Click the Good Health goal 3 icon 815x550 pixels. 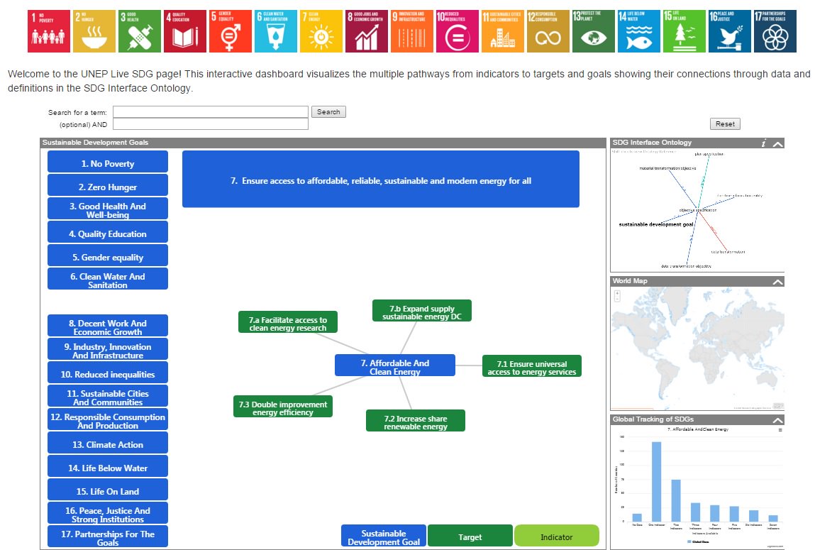point(140,31)
